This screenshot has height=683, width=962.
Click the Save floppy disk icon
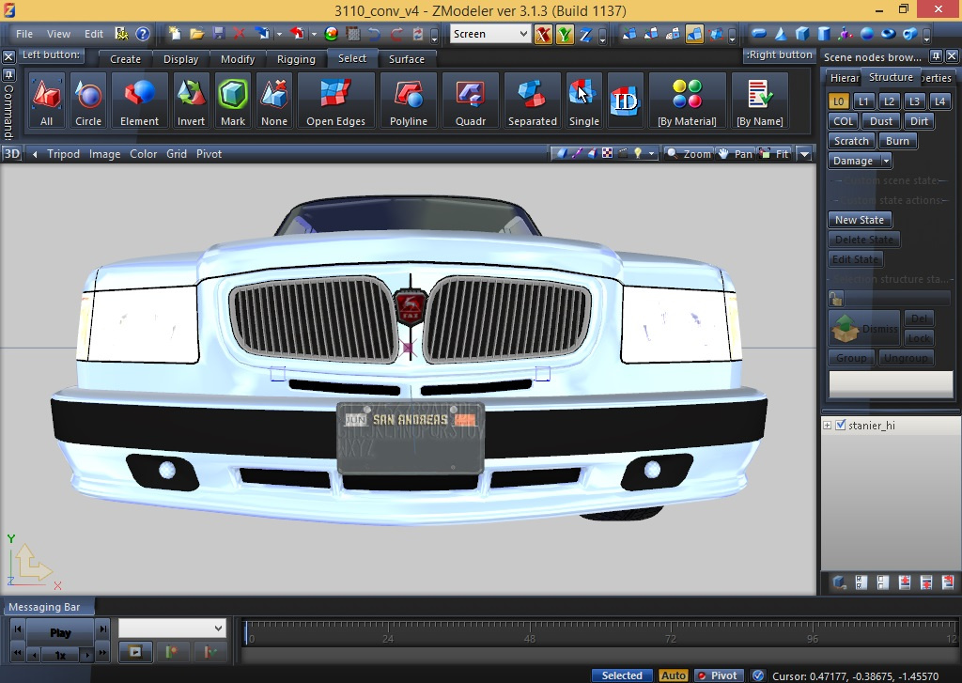(218, 34)
